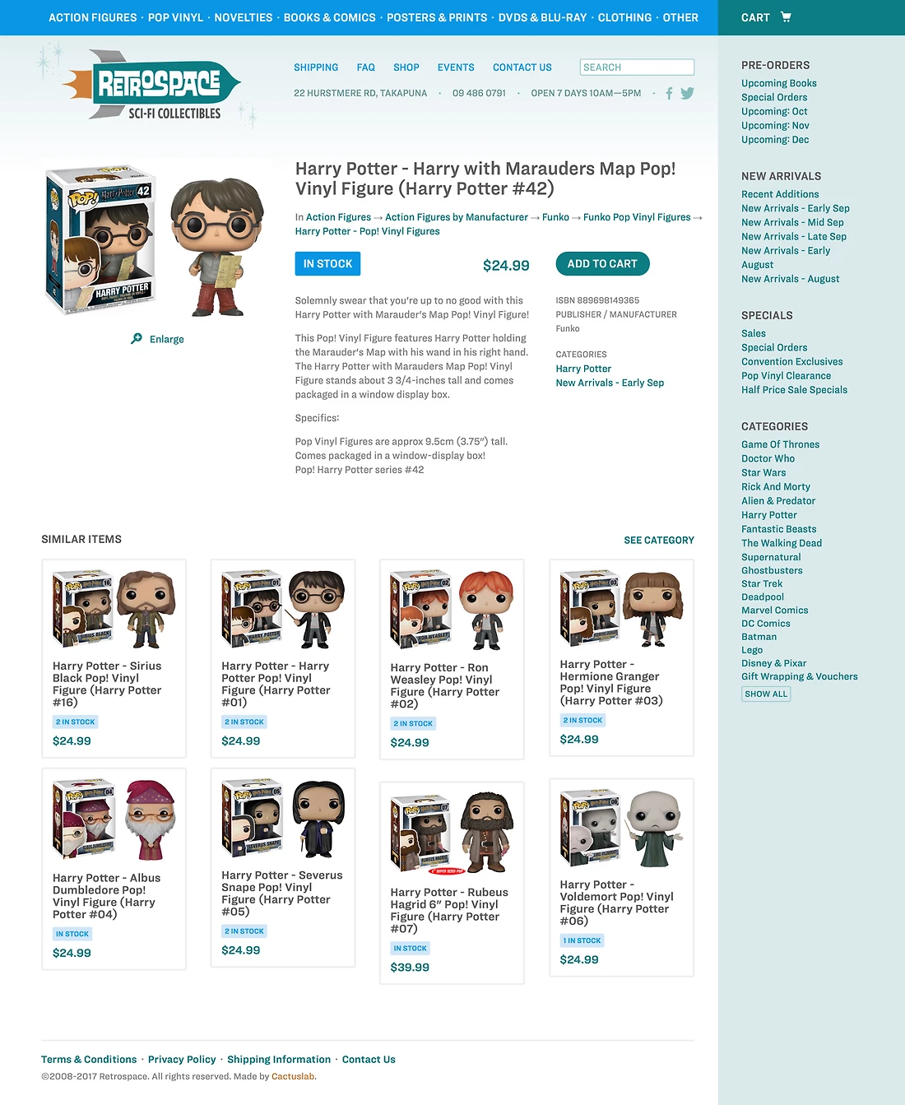Click the Enlarge magnifier icon
Viewport: 905px width, 1105px height.
[x=137, y=339]
